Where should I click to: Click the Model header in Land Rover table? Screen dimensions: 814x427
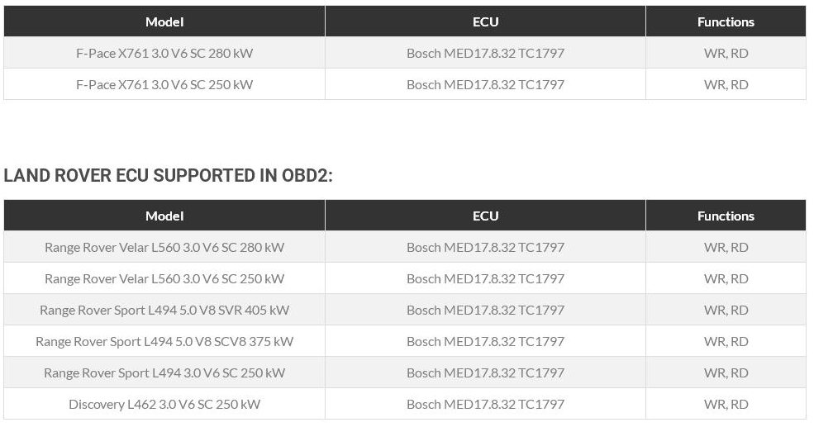[x=164, y=216]
